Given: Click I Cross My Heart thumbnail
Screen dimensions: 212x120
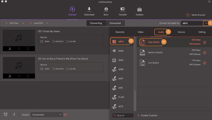Looking at the screenshot, I should point(19,38).
